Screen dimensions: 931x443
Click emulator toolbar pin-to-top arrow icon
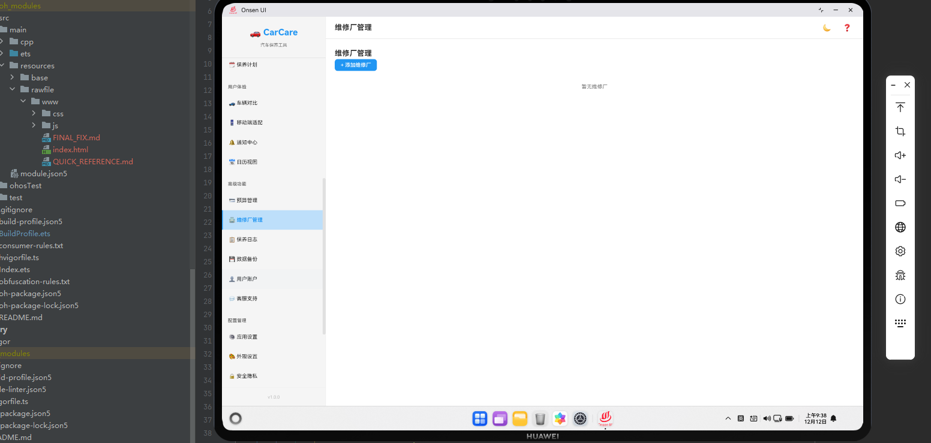coord(900,107)
